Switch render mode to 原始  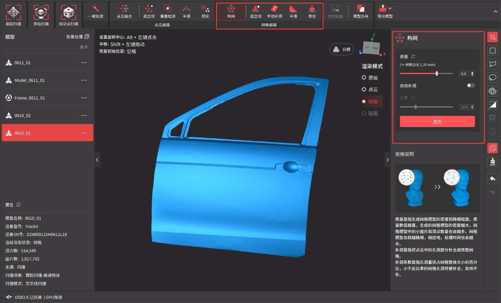click(x=364, y=78)
